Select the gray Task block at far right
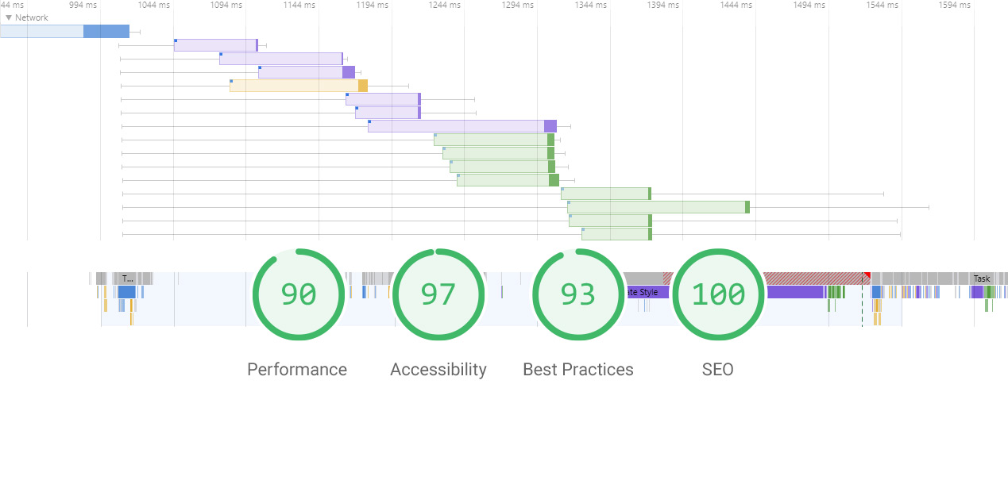The height and width of the screenshot is (484, 1008). click(982, 278)
